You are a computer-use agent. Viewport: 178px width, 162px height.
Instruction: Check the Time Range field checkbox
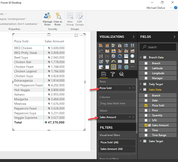tap(146, 135)
